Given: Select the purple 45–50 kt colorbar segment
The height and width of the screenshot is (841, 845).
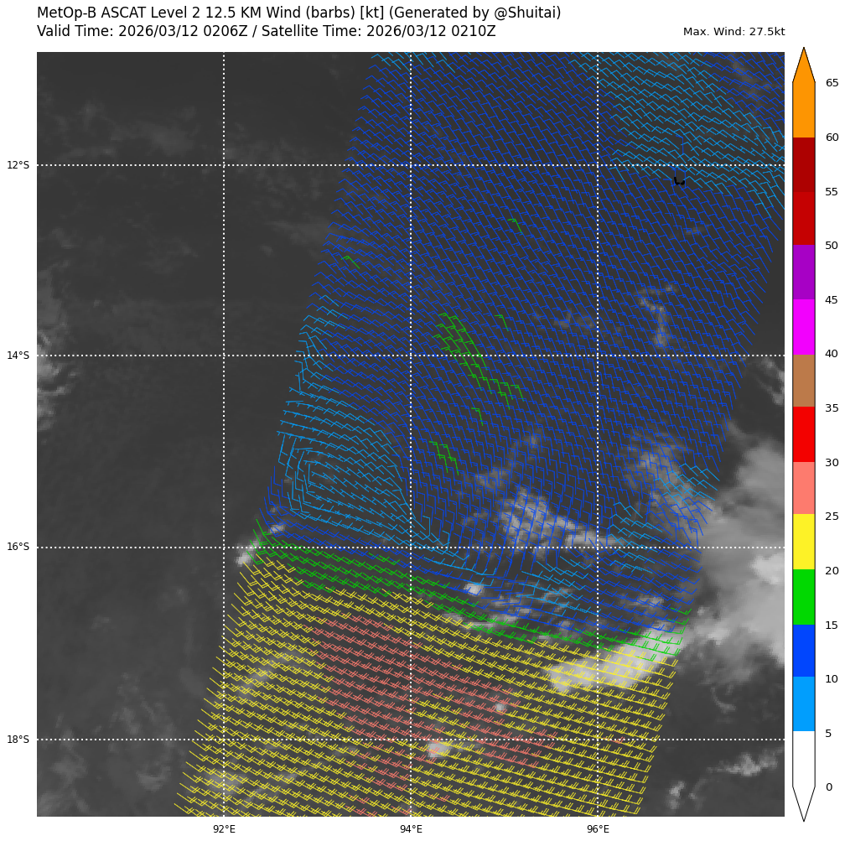Looking at the screenshot, I should point(803,272).
